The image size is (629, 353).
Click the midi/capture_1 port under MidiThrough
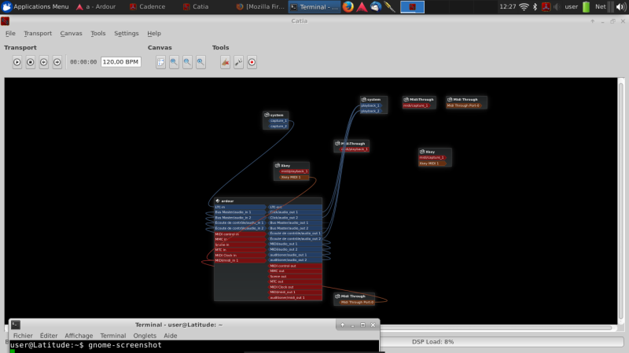tap(416, 105)
